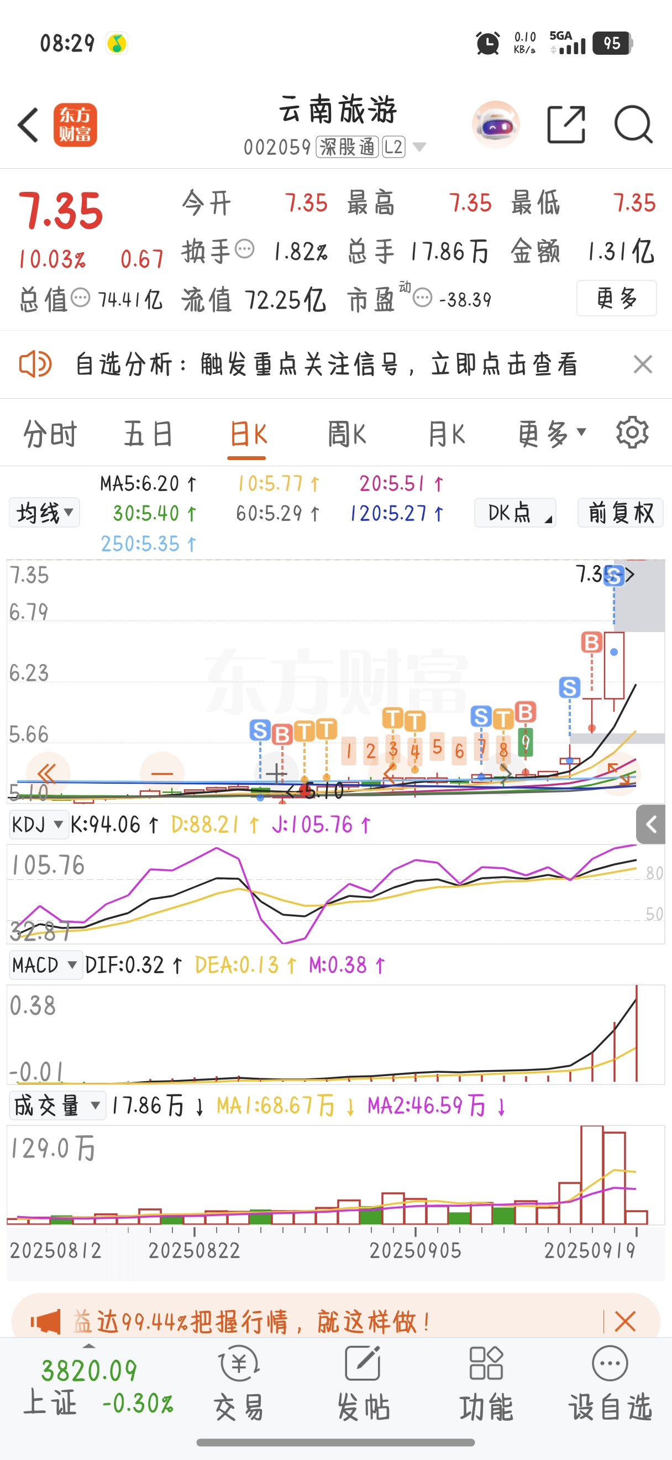This screenshot has width=672, height=1460.
Task: Tap the MA5:6.20 value
Action: click(148, 483)
